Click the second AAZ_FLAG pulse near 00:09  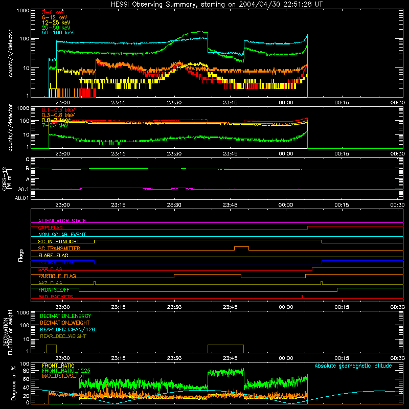pyautogui.click(x=322, y=283)
